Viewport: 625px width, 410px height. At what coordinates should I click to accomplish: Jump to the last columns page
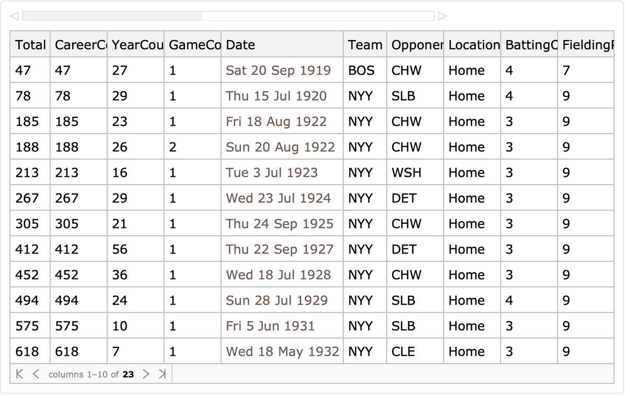(161, 374)
